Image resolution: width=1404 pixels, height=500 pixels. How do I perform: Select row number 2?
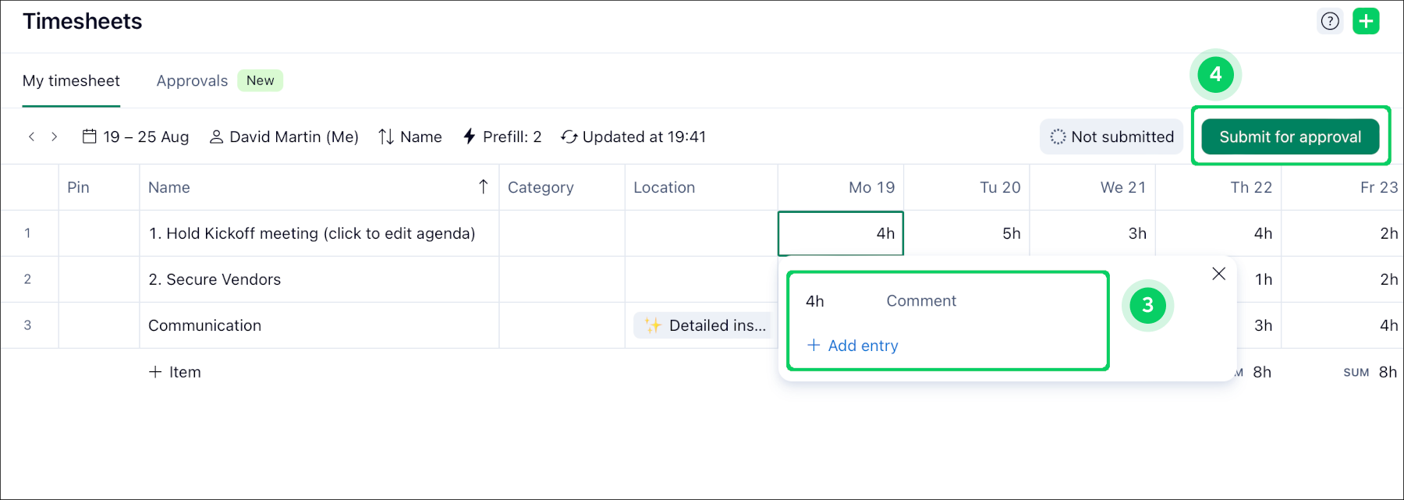27,279
